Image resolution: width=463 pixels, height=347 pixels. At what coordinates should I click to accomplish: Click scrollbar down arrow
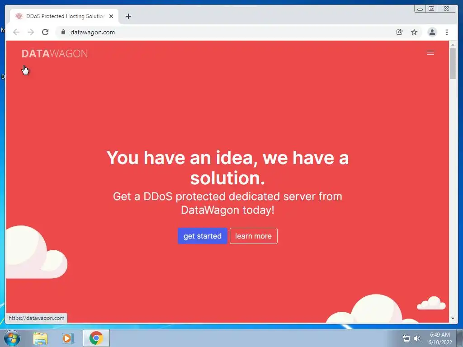click(453, 319)
